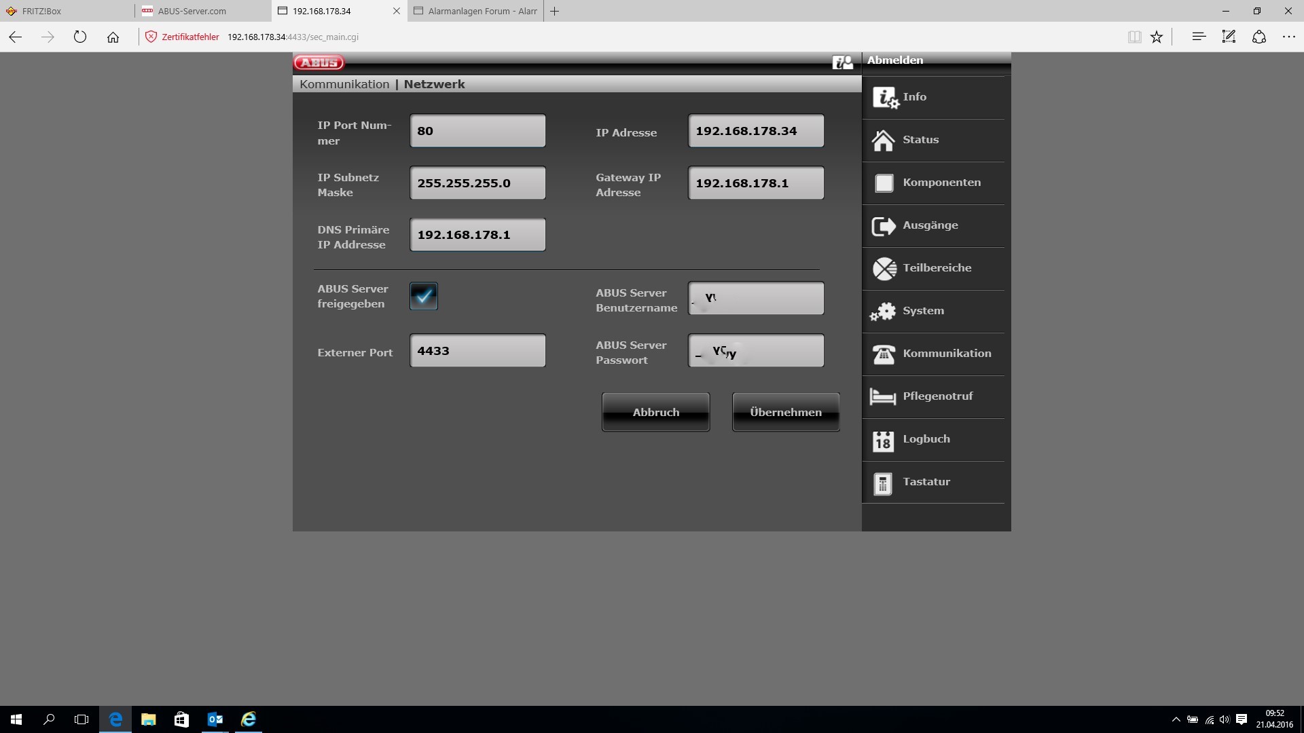
Task: Open the Ausgänge outputs icon
Action: coord(883,226)
